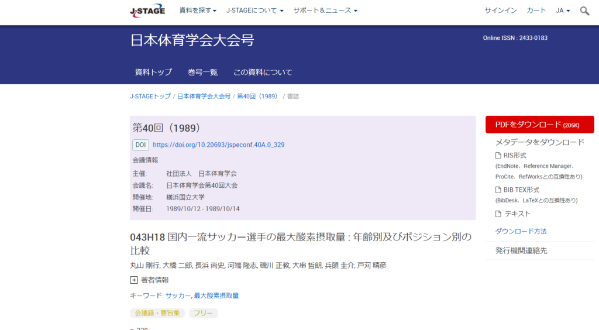The height and width of the screenshot is (330, 599).
Task: Go to J-STAGEトップ breadcrumb
Action: pos(150,96)
